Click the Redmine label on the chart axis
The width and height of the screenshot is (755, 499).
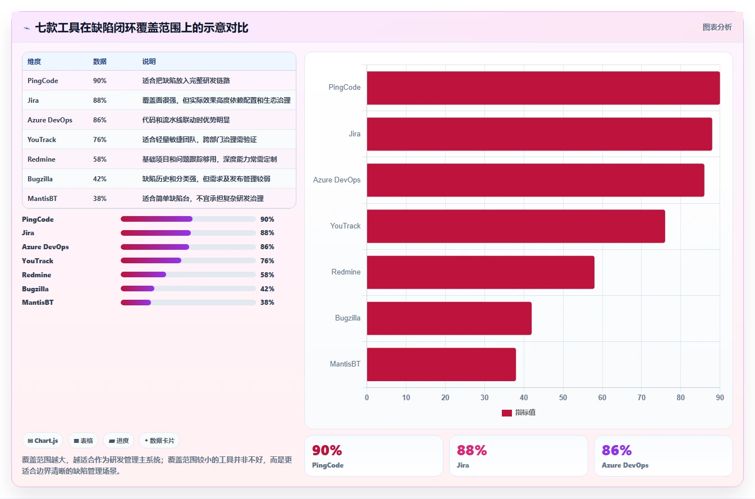click(x=346, y=272)
